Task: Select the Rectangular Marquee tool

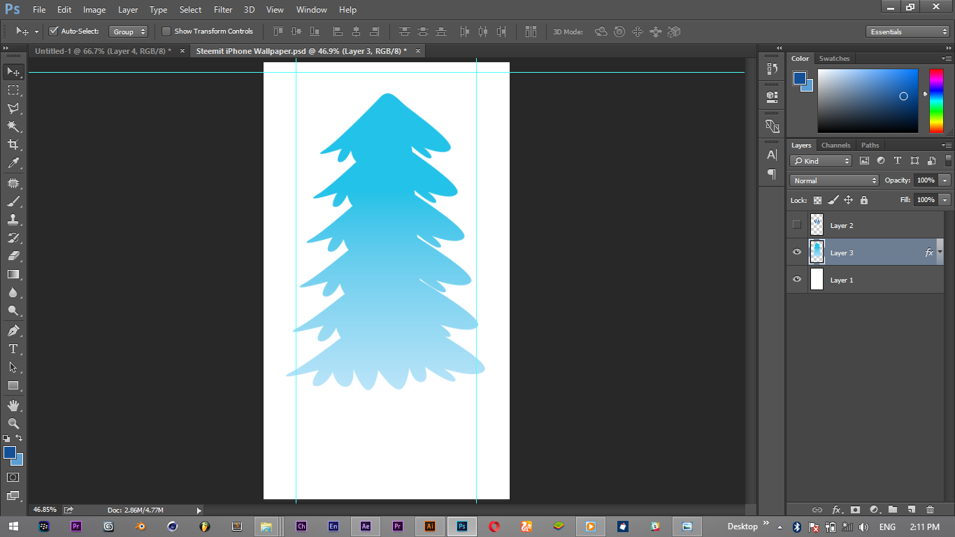Action: pos(13,90)
